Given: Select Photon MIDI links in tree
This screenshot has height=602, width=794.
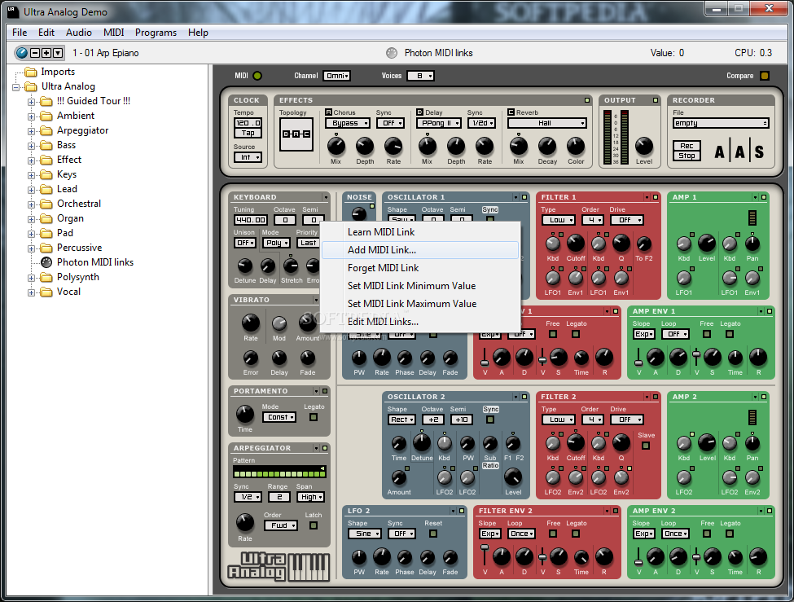Looking at the screenshot, I should pyautogui.click(x=95, y=262).
